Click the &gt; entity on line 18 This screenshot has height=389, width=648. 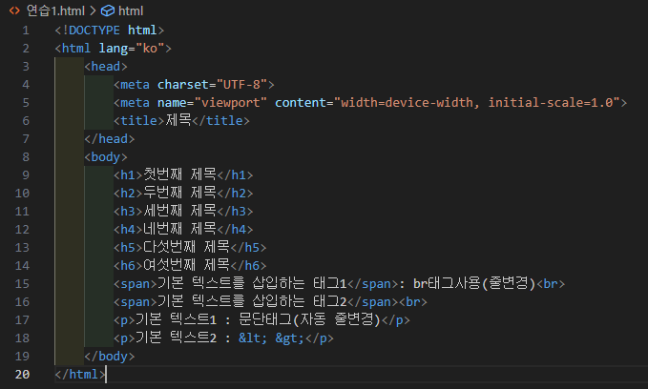coord(290,338)
